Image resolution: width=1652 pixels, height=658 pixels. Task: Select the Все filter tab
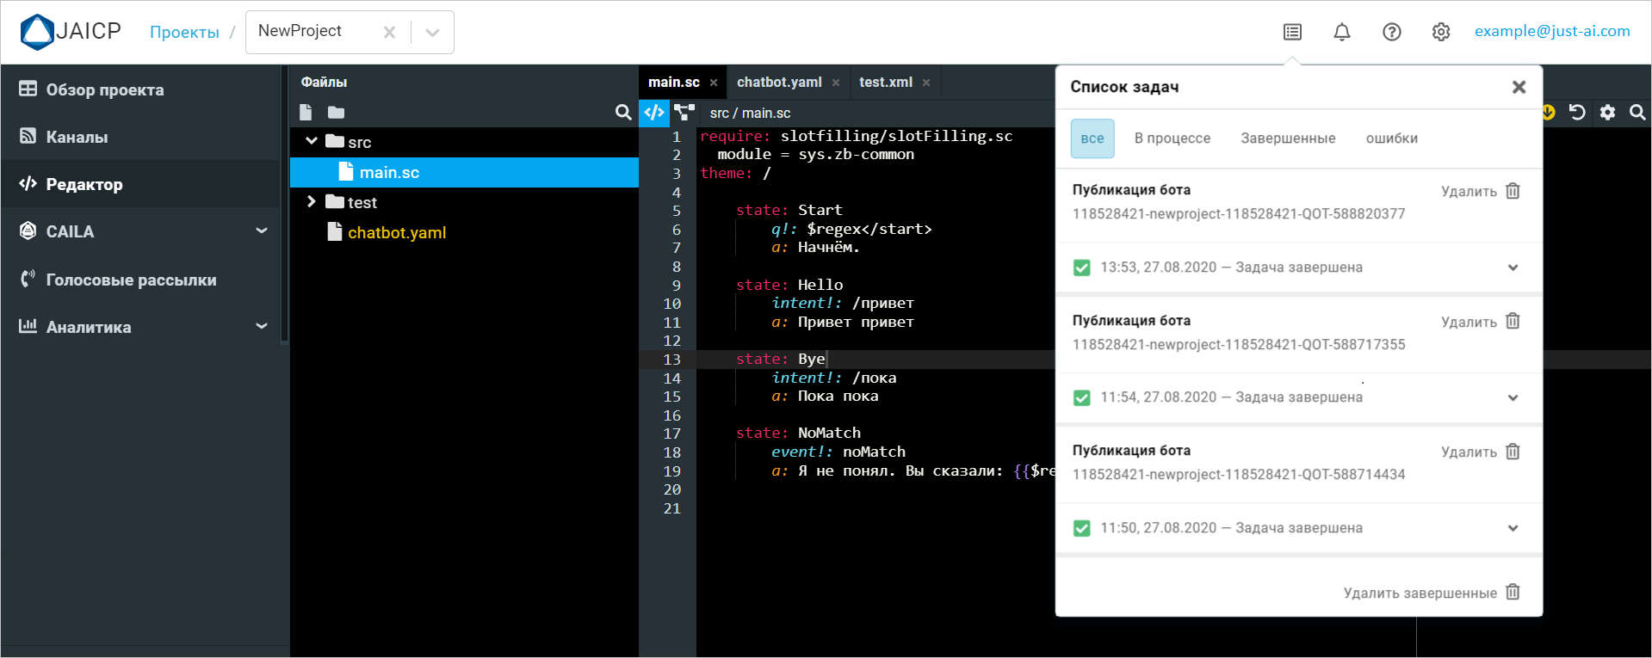click(1092, 138)
